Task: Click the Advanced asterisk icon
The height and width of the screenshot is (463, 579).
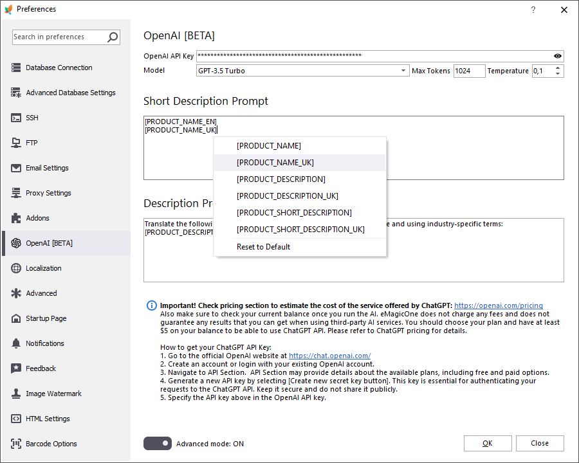Action: [x=16, y=293]
